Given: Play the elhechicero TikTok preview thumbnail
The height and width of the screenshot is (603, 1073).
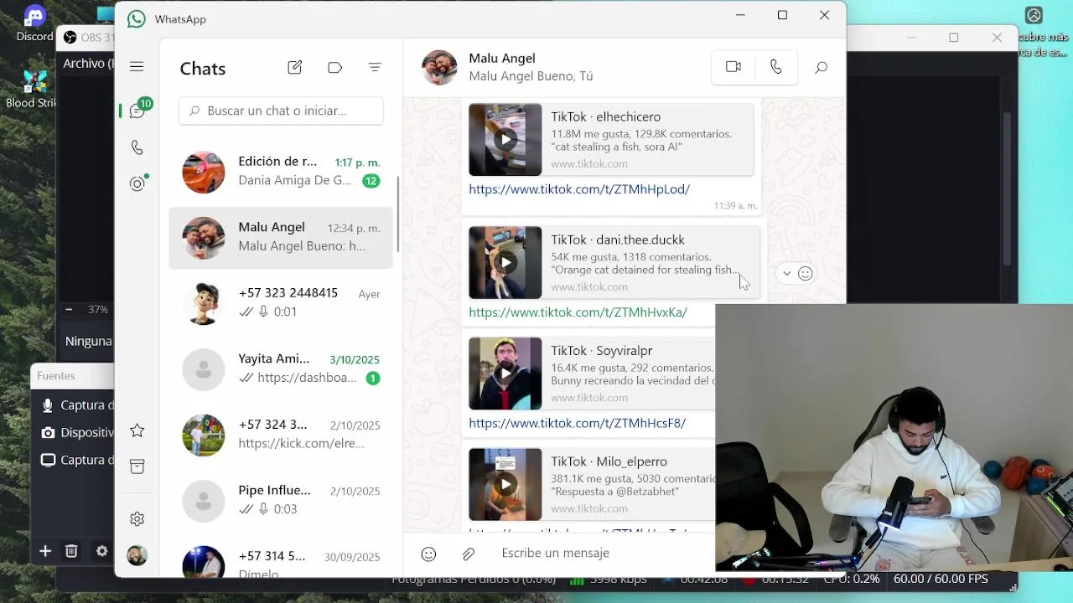Looking at the screenshot, I should coord(505,140).
